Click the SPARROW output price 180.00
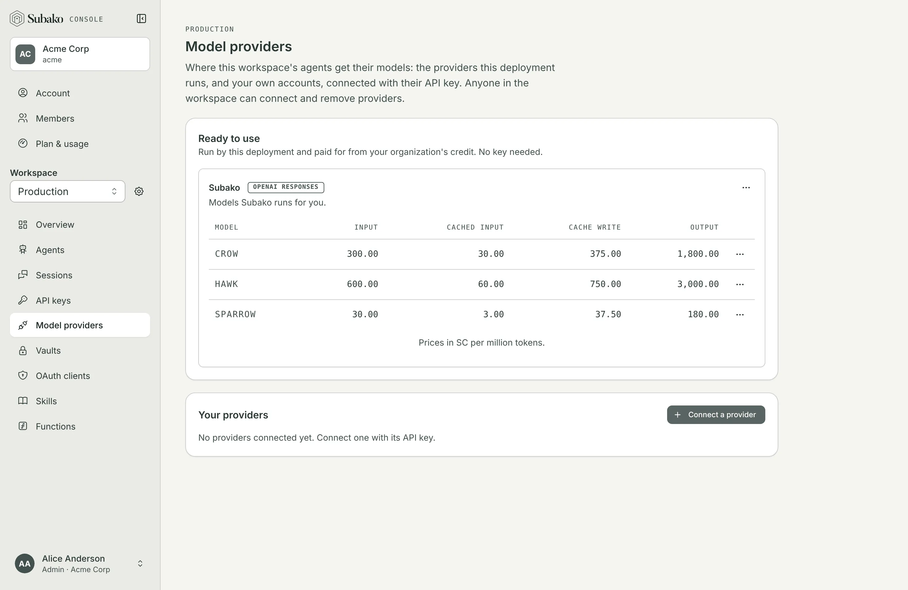 tap(703, 314)
